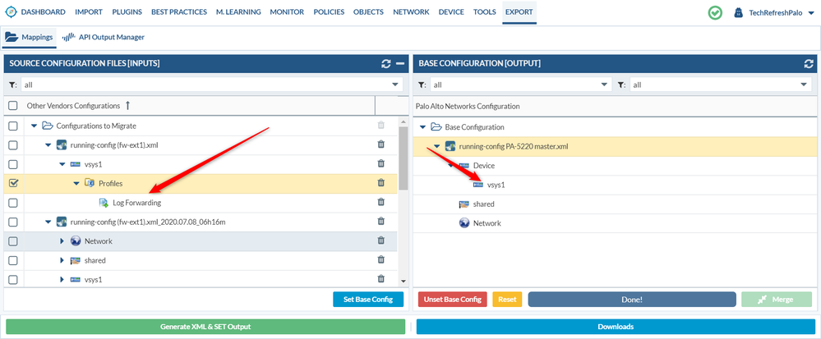Open the POLICIES menu
The height and width of the screenshot is (339, 821).
coord(329,11)
